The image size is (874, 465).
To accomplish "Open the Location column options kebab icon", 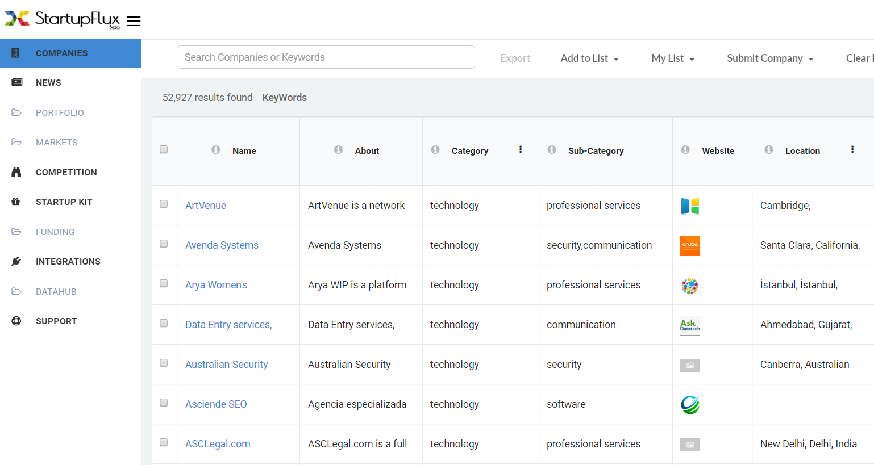I will [x=852, y=149].
